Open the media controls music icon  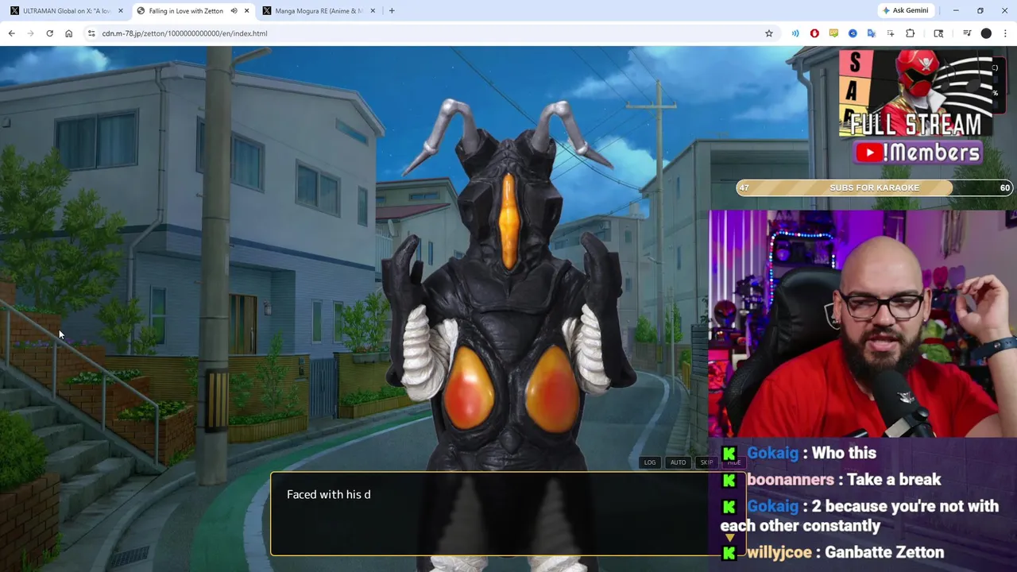coord(967,33)
